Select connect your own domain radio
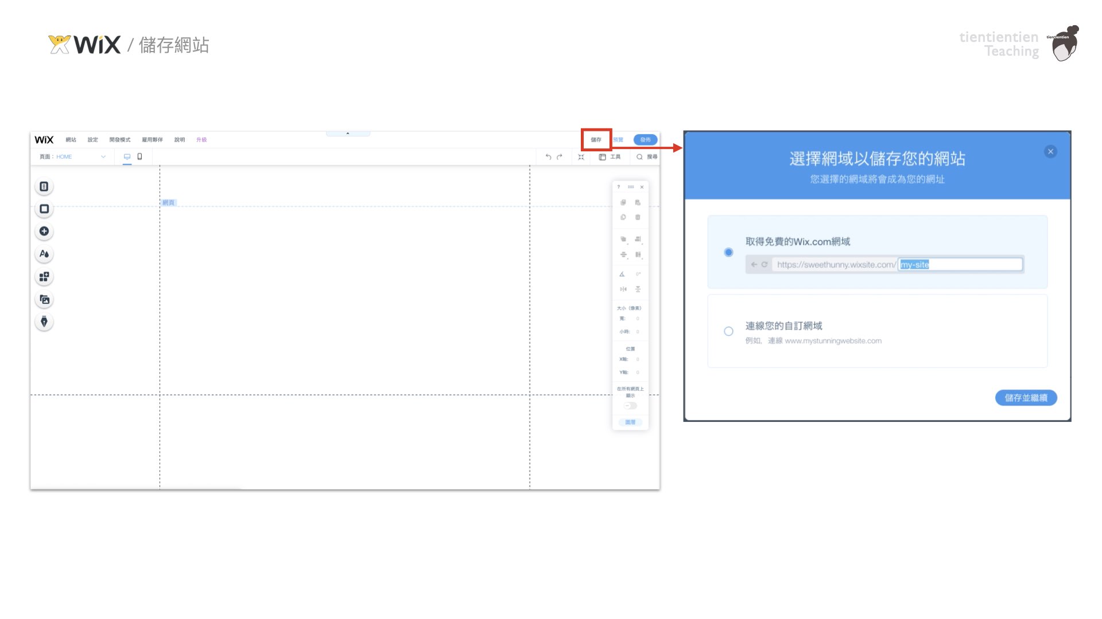The height and width of the screenshot is (619, 1102). pos(728,331)
